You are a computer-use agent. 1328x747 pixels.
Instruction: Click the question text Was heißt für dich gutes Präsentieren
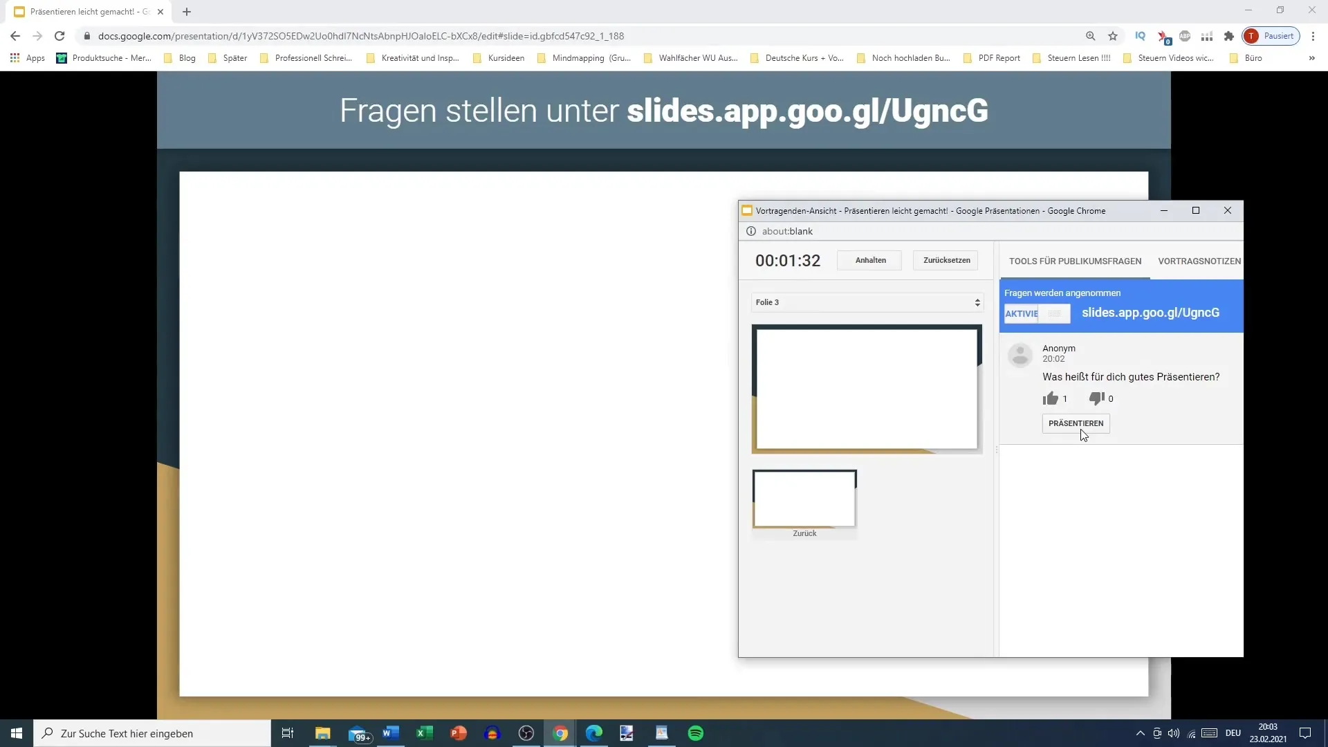coord(1131,377)
